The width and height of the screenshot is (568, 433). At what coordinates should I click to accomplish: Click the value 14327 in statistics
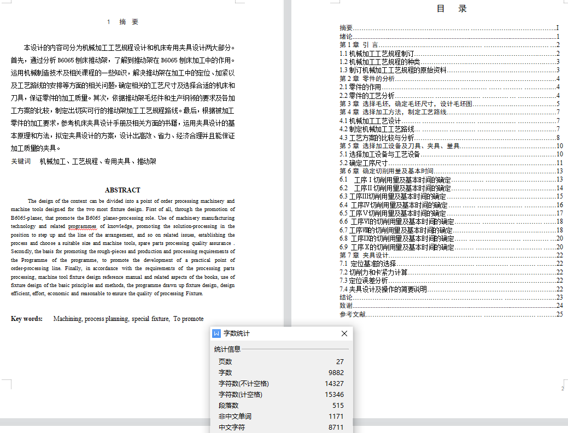(334, 383)
